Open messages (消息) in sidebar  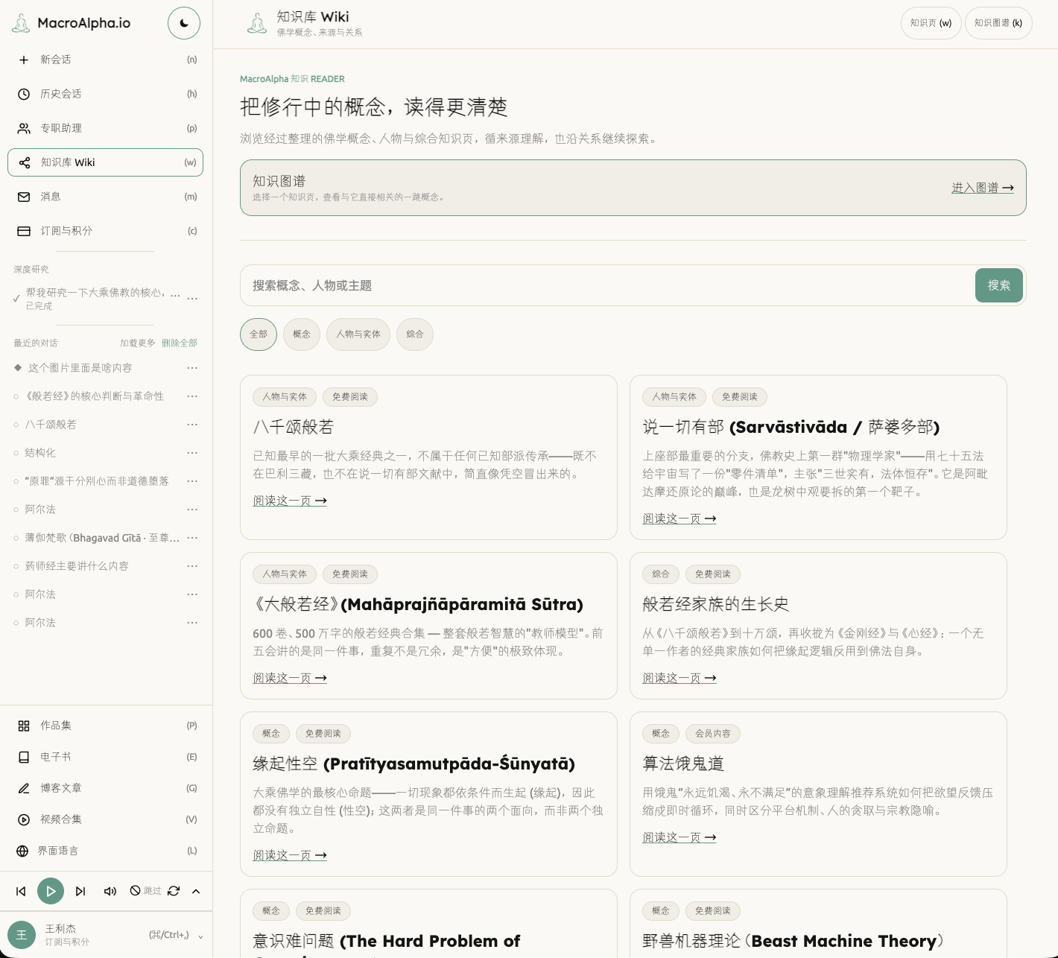[x=106, y=197]
